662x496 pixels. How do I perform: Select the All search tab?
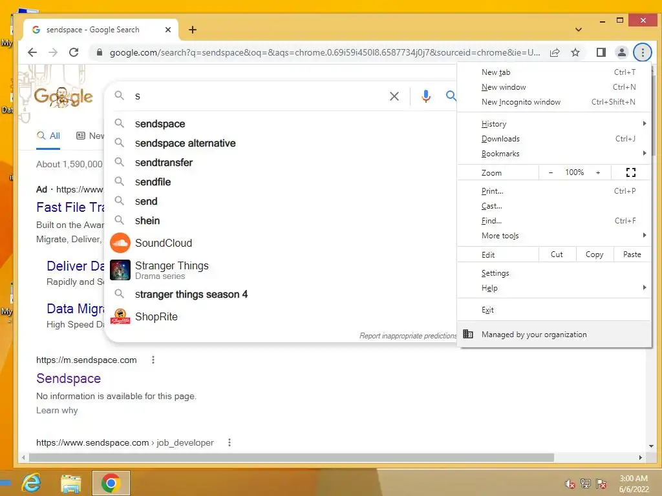(48, 136)
